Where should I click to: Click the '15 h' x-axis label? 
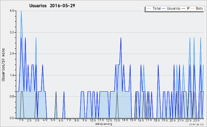click(133, 120)
